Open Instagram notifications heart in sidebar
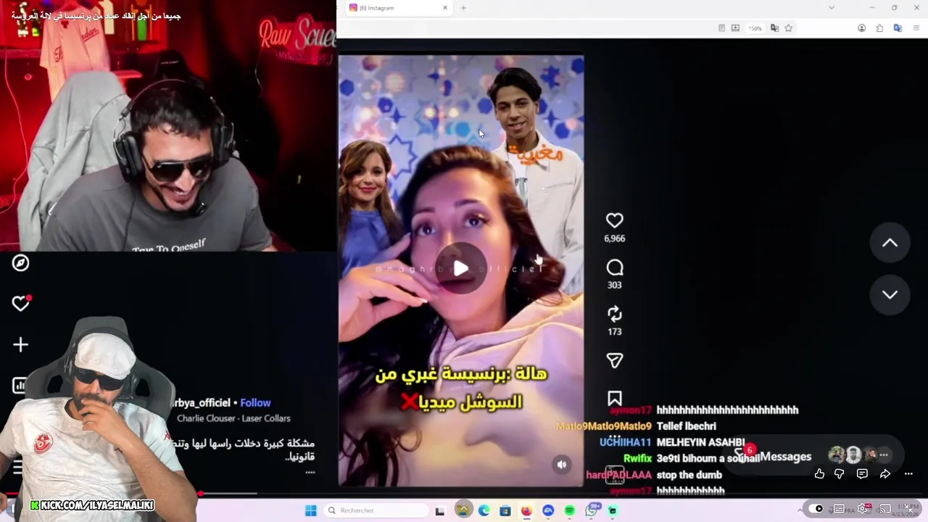Screen dimensions: 928x522 click(x=20, y=304)
